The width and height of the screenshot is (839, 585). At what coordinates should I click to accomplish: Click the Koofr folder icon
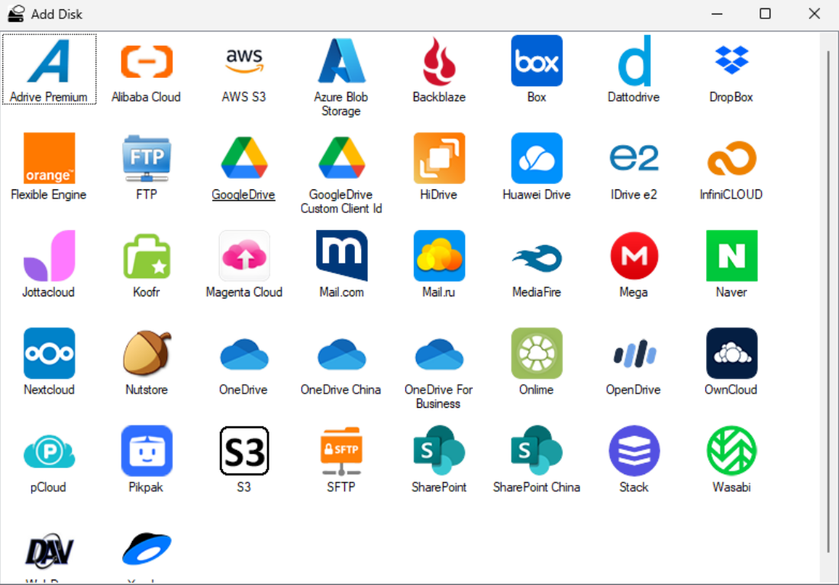pos(146,256)
